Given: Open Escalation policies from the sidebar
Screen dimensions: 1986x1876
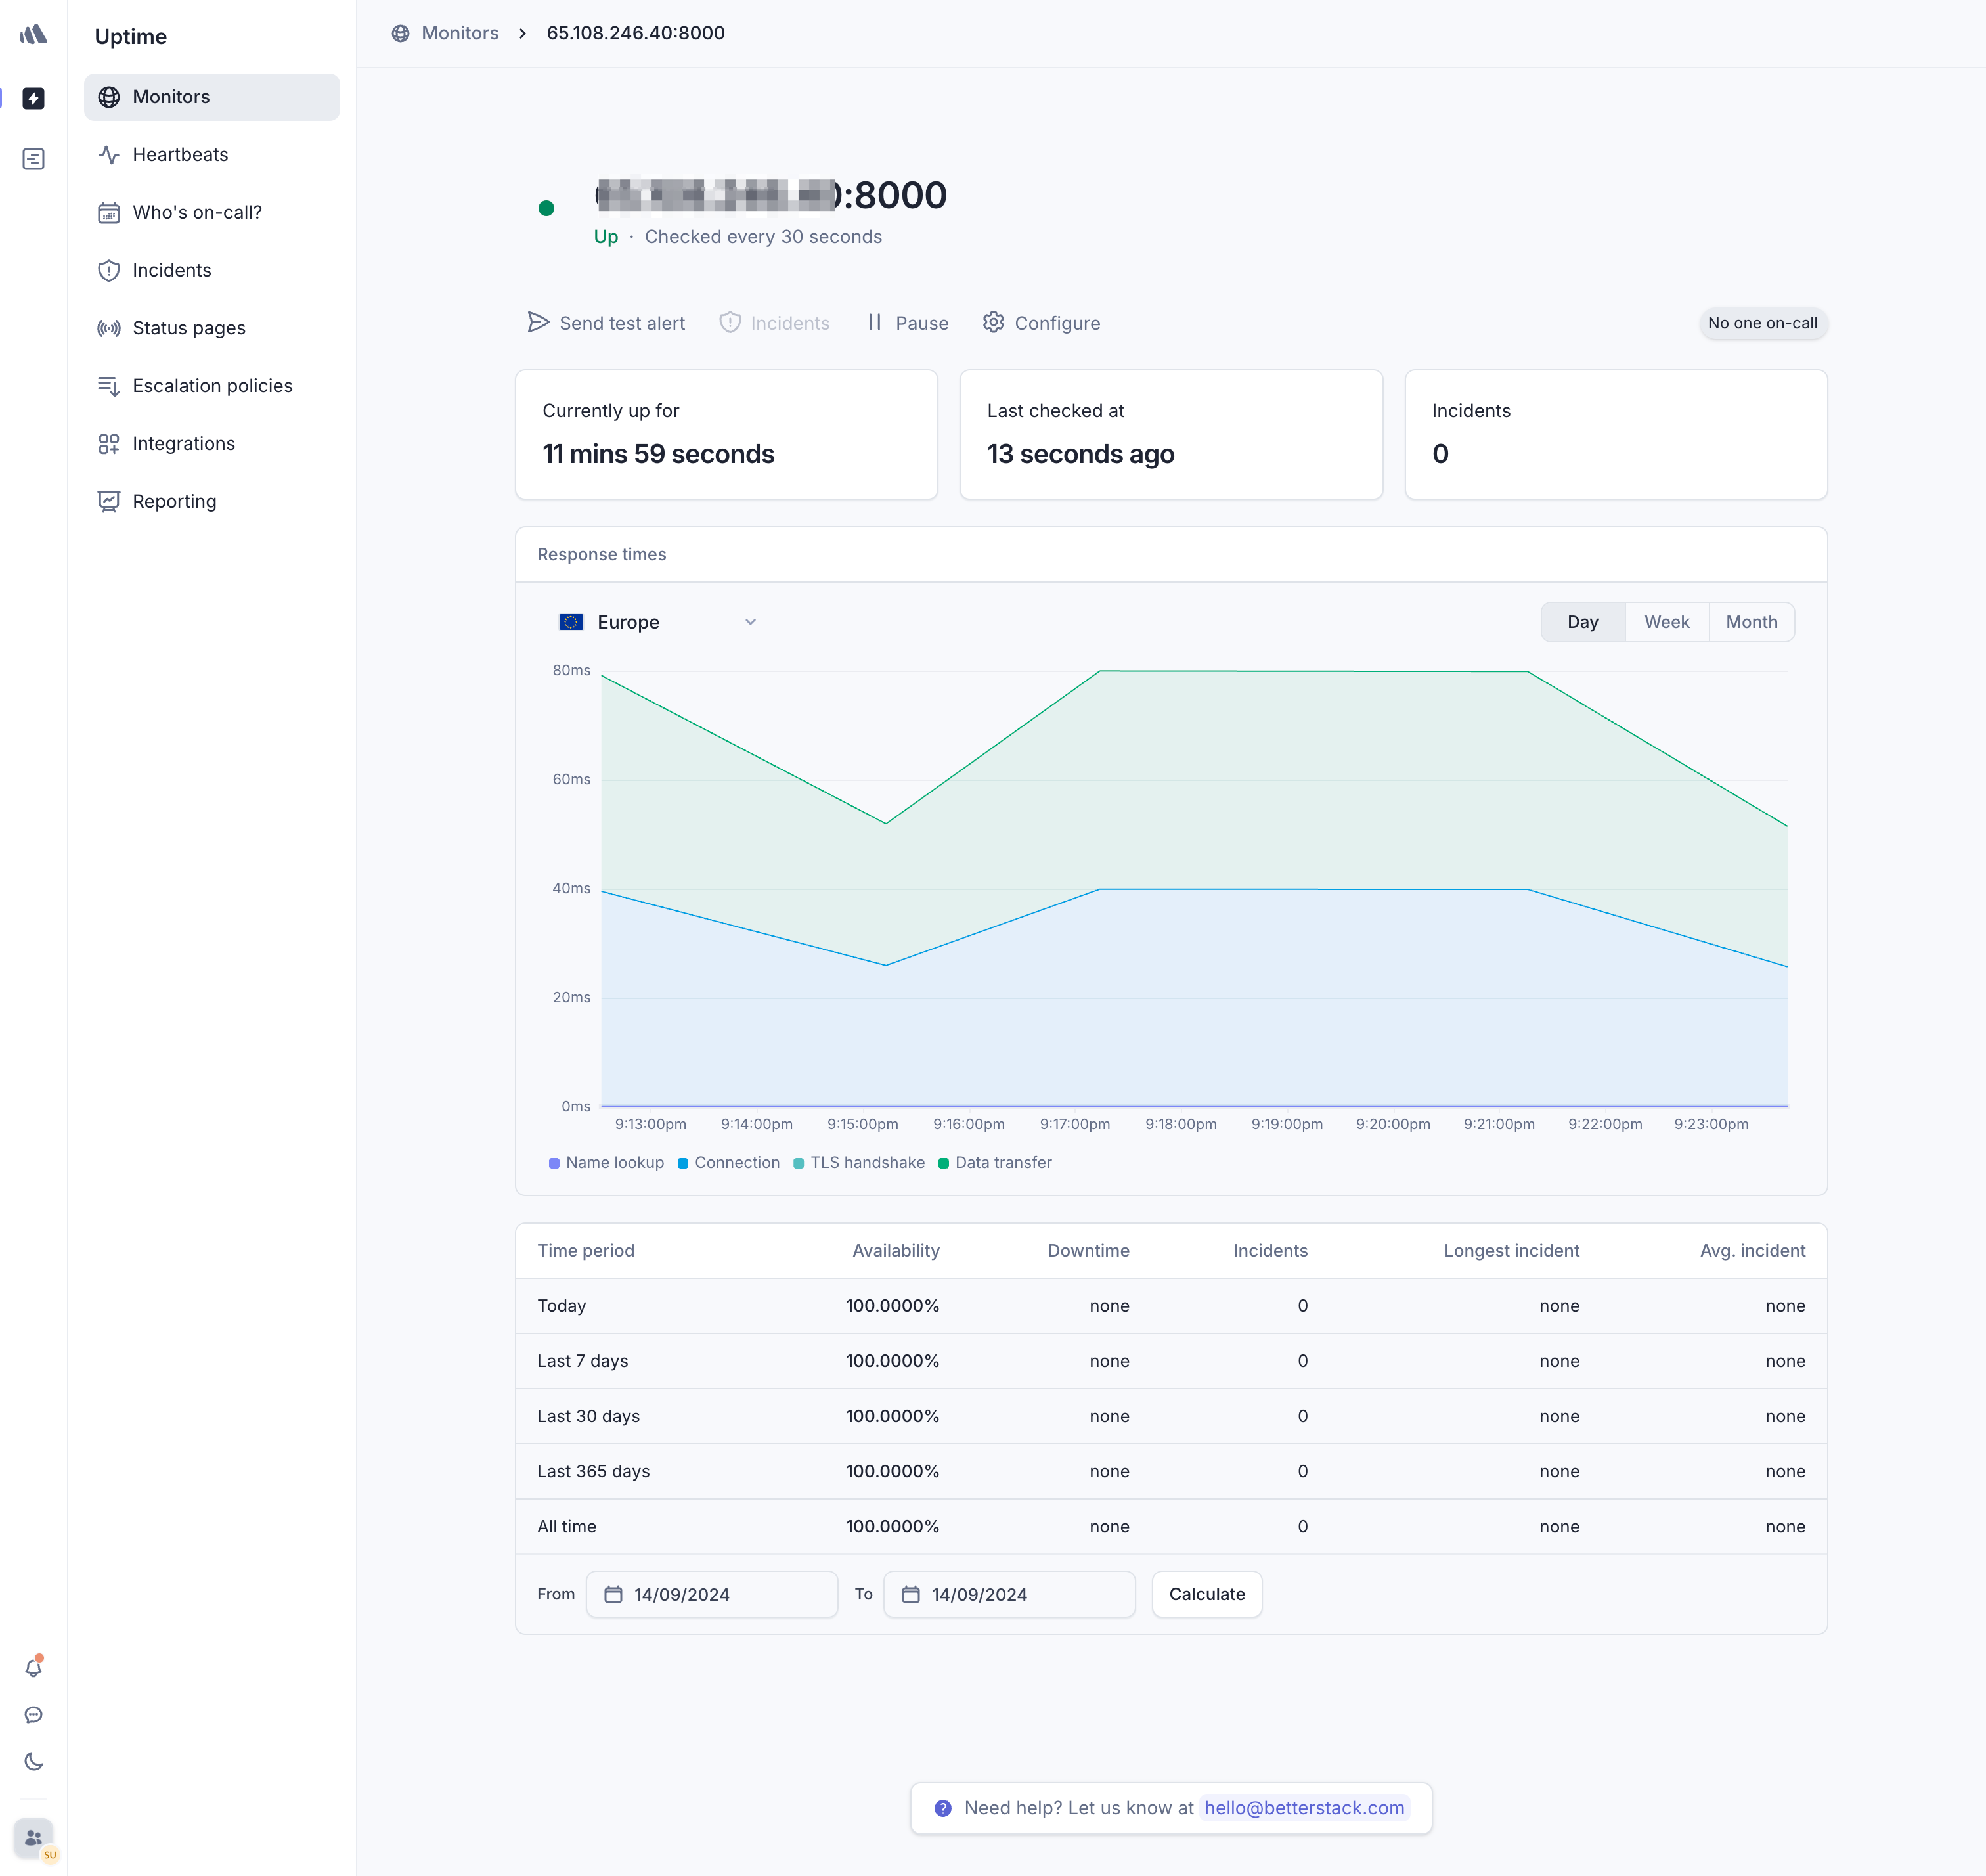Looking at the screenshot, I should tap(212, 385).
